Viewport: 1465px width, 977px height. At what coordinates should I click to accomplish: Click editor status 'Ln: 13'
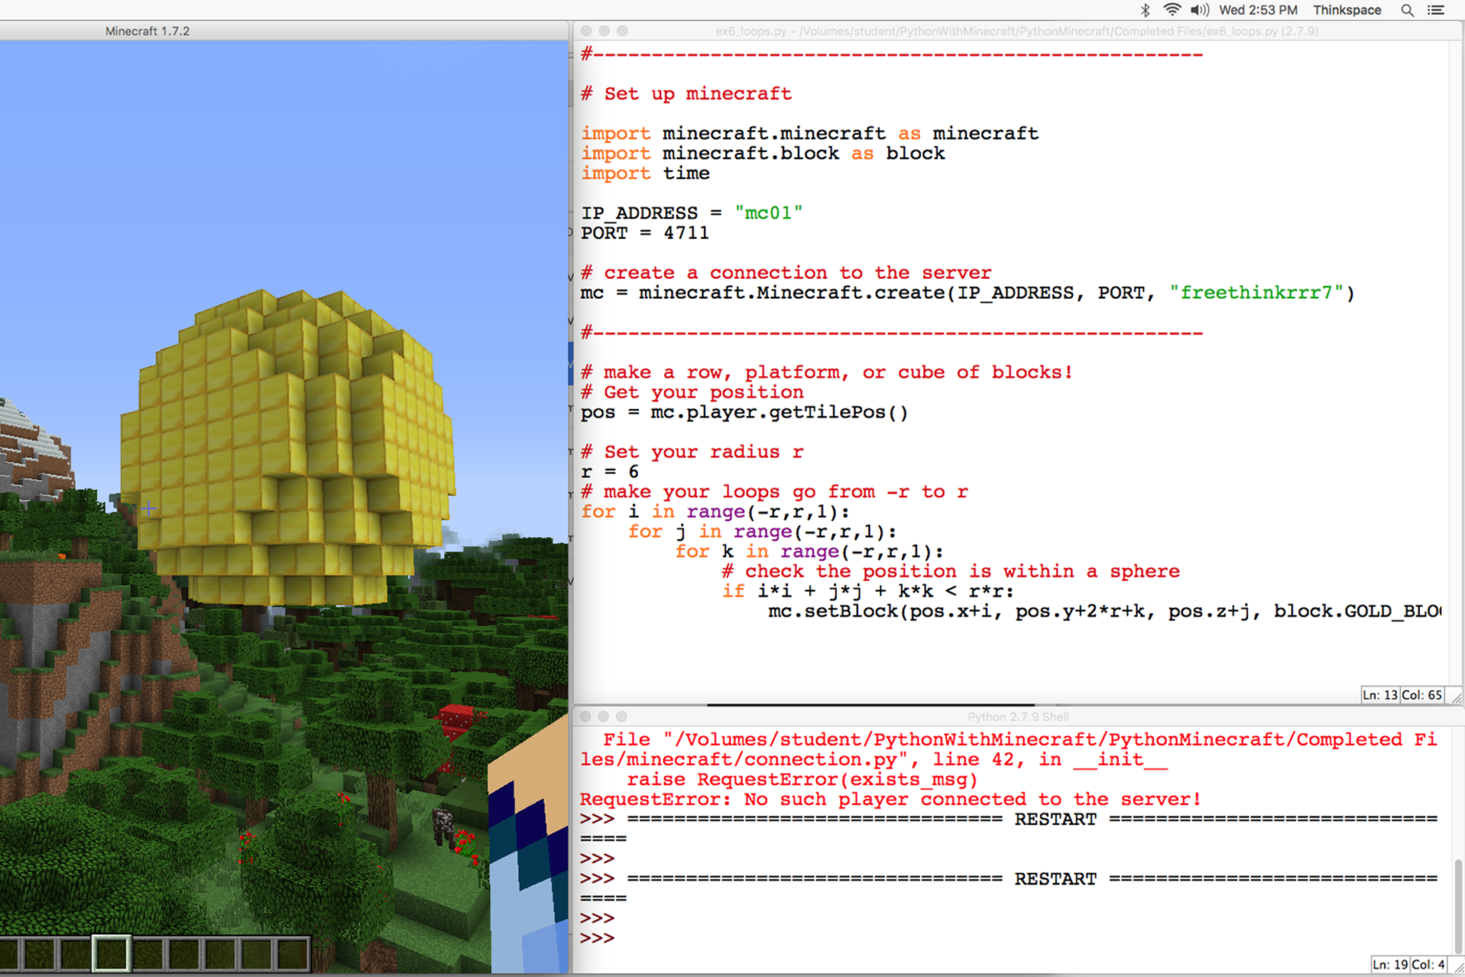click(x=1380, y=695)
